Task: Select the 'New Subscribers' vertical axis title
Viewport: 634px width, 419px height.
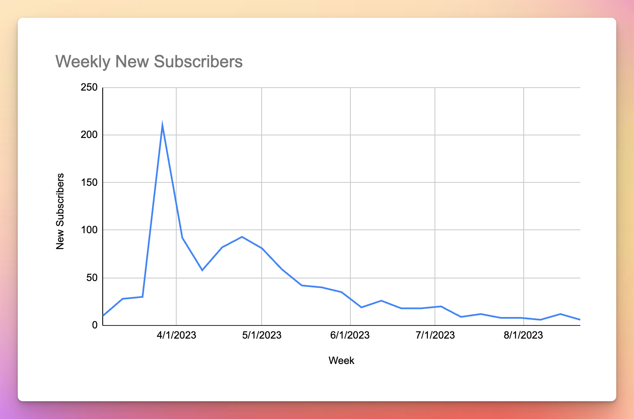Action: coord(60,211)
